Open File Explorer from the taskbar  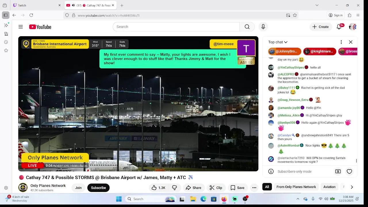pyautogui.click(x=193, y=199)
